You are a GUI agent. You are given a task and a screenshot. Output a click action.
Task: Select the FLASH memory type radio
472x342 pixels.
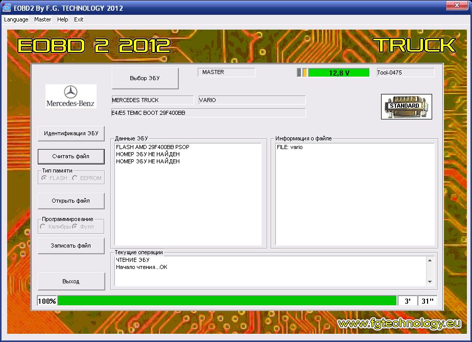44,178
